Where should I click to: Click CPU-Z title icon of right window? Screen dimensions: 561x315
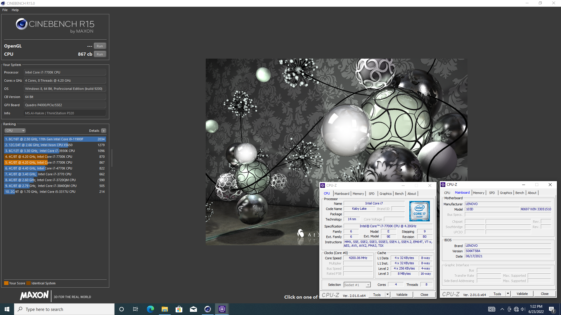point(443,185)
